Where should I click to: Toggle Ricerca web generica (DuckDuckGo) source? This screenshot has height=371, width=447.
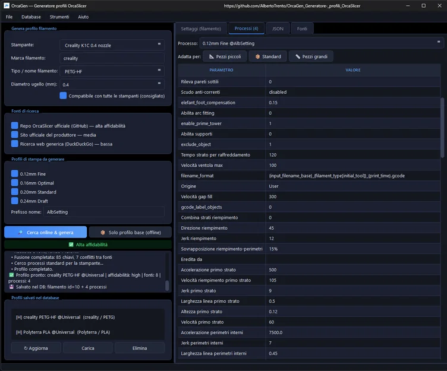(14, 144)
